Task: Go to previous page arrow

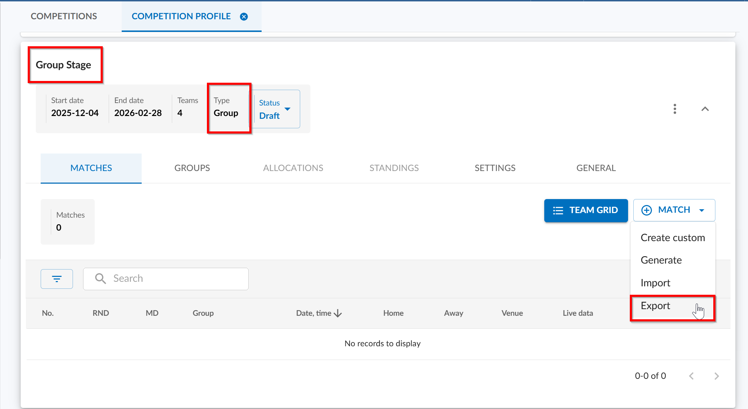Action: [691, 376]
